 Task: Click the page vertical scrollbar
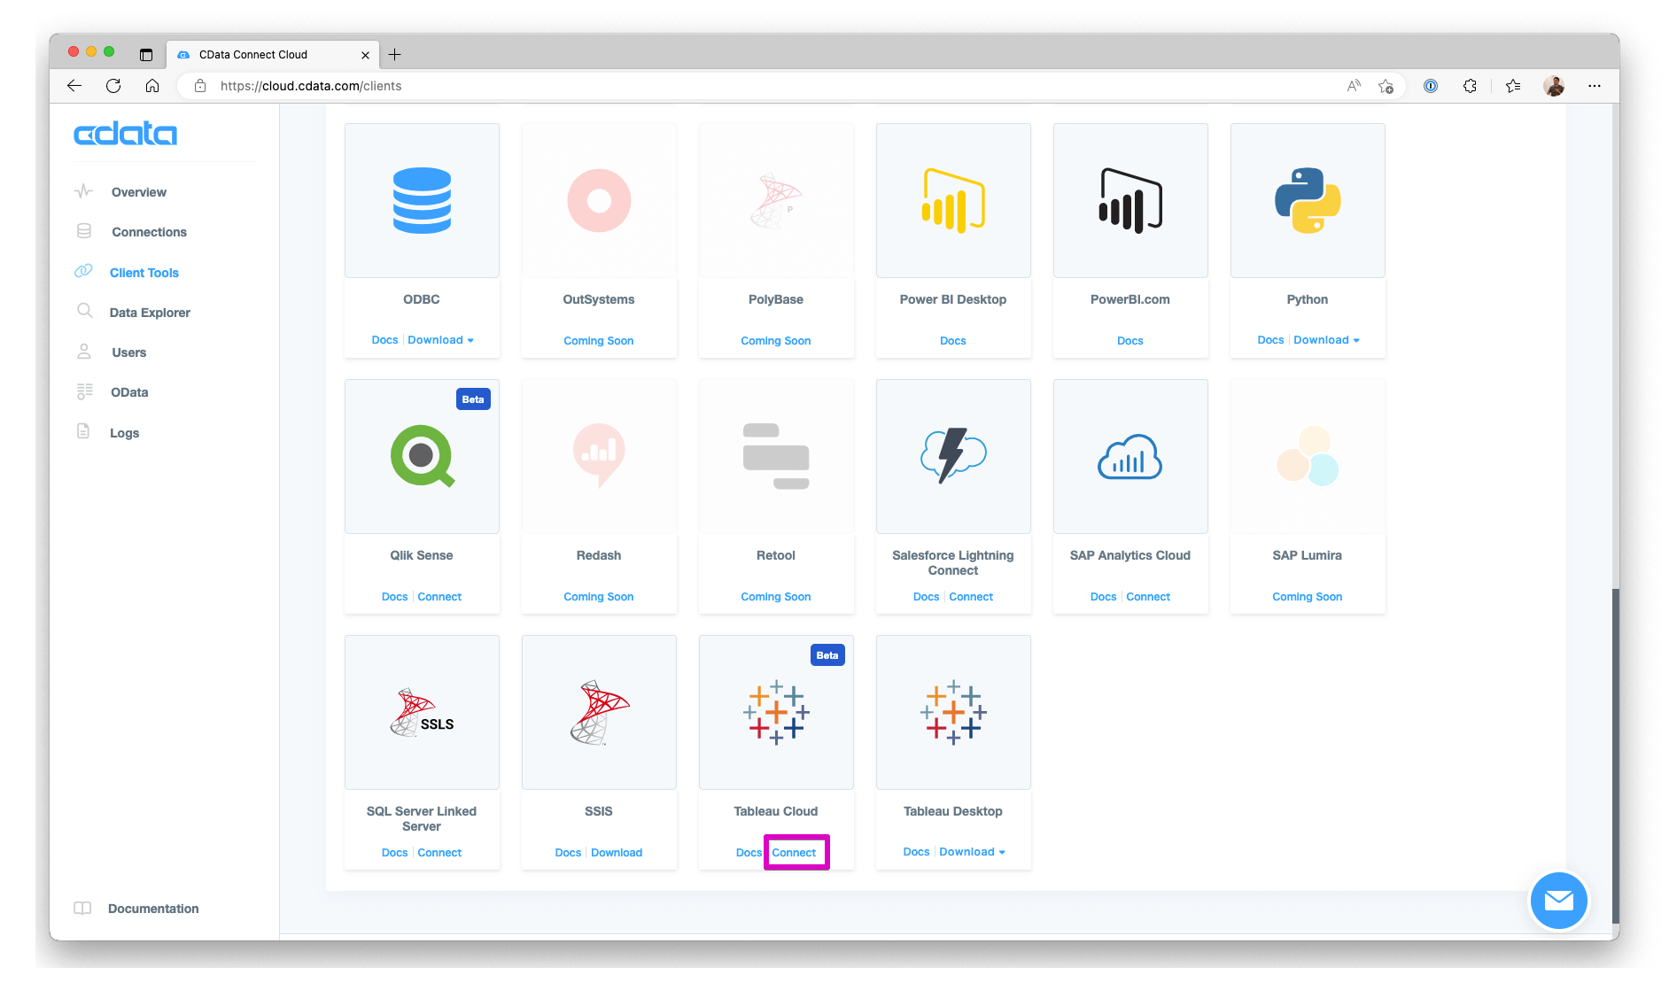(1615, 756)
